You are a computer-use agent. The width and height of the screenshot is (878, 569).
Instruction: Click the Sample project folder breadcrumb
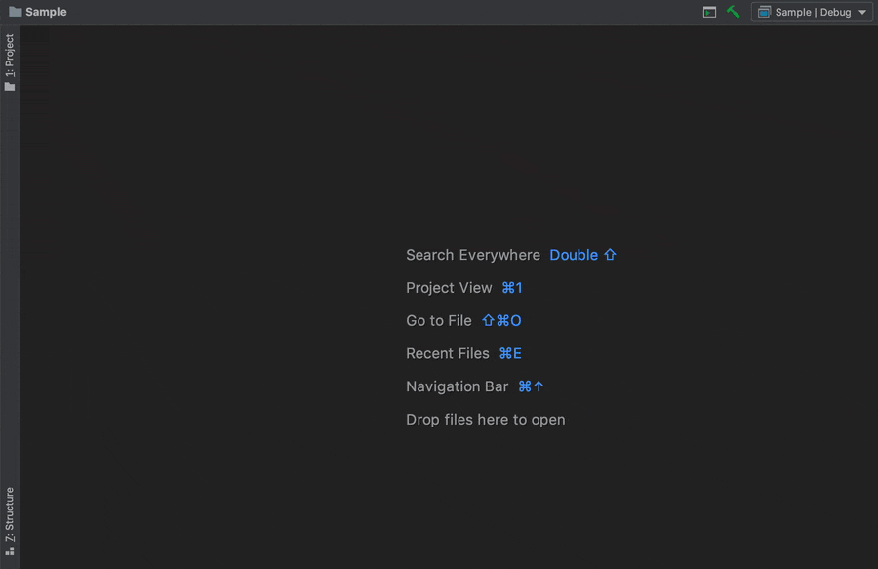[38, 12]
